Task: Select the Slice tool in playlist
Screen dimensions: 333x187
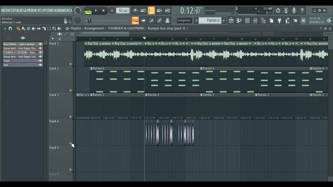Action: pos(44,29)
